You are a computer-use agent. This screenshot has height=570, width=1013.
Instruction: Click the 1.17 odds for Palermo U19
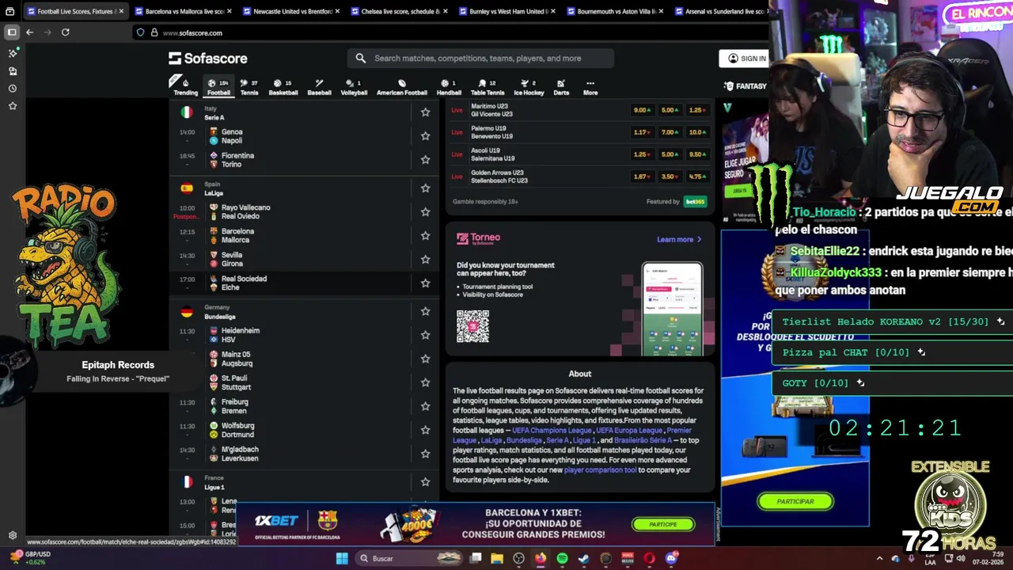coord(642,132)
